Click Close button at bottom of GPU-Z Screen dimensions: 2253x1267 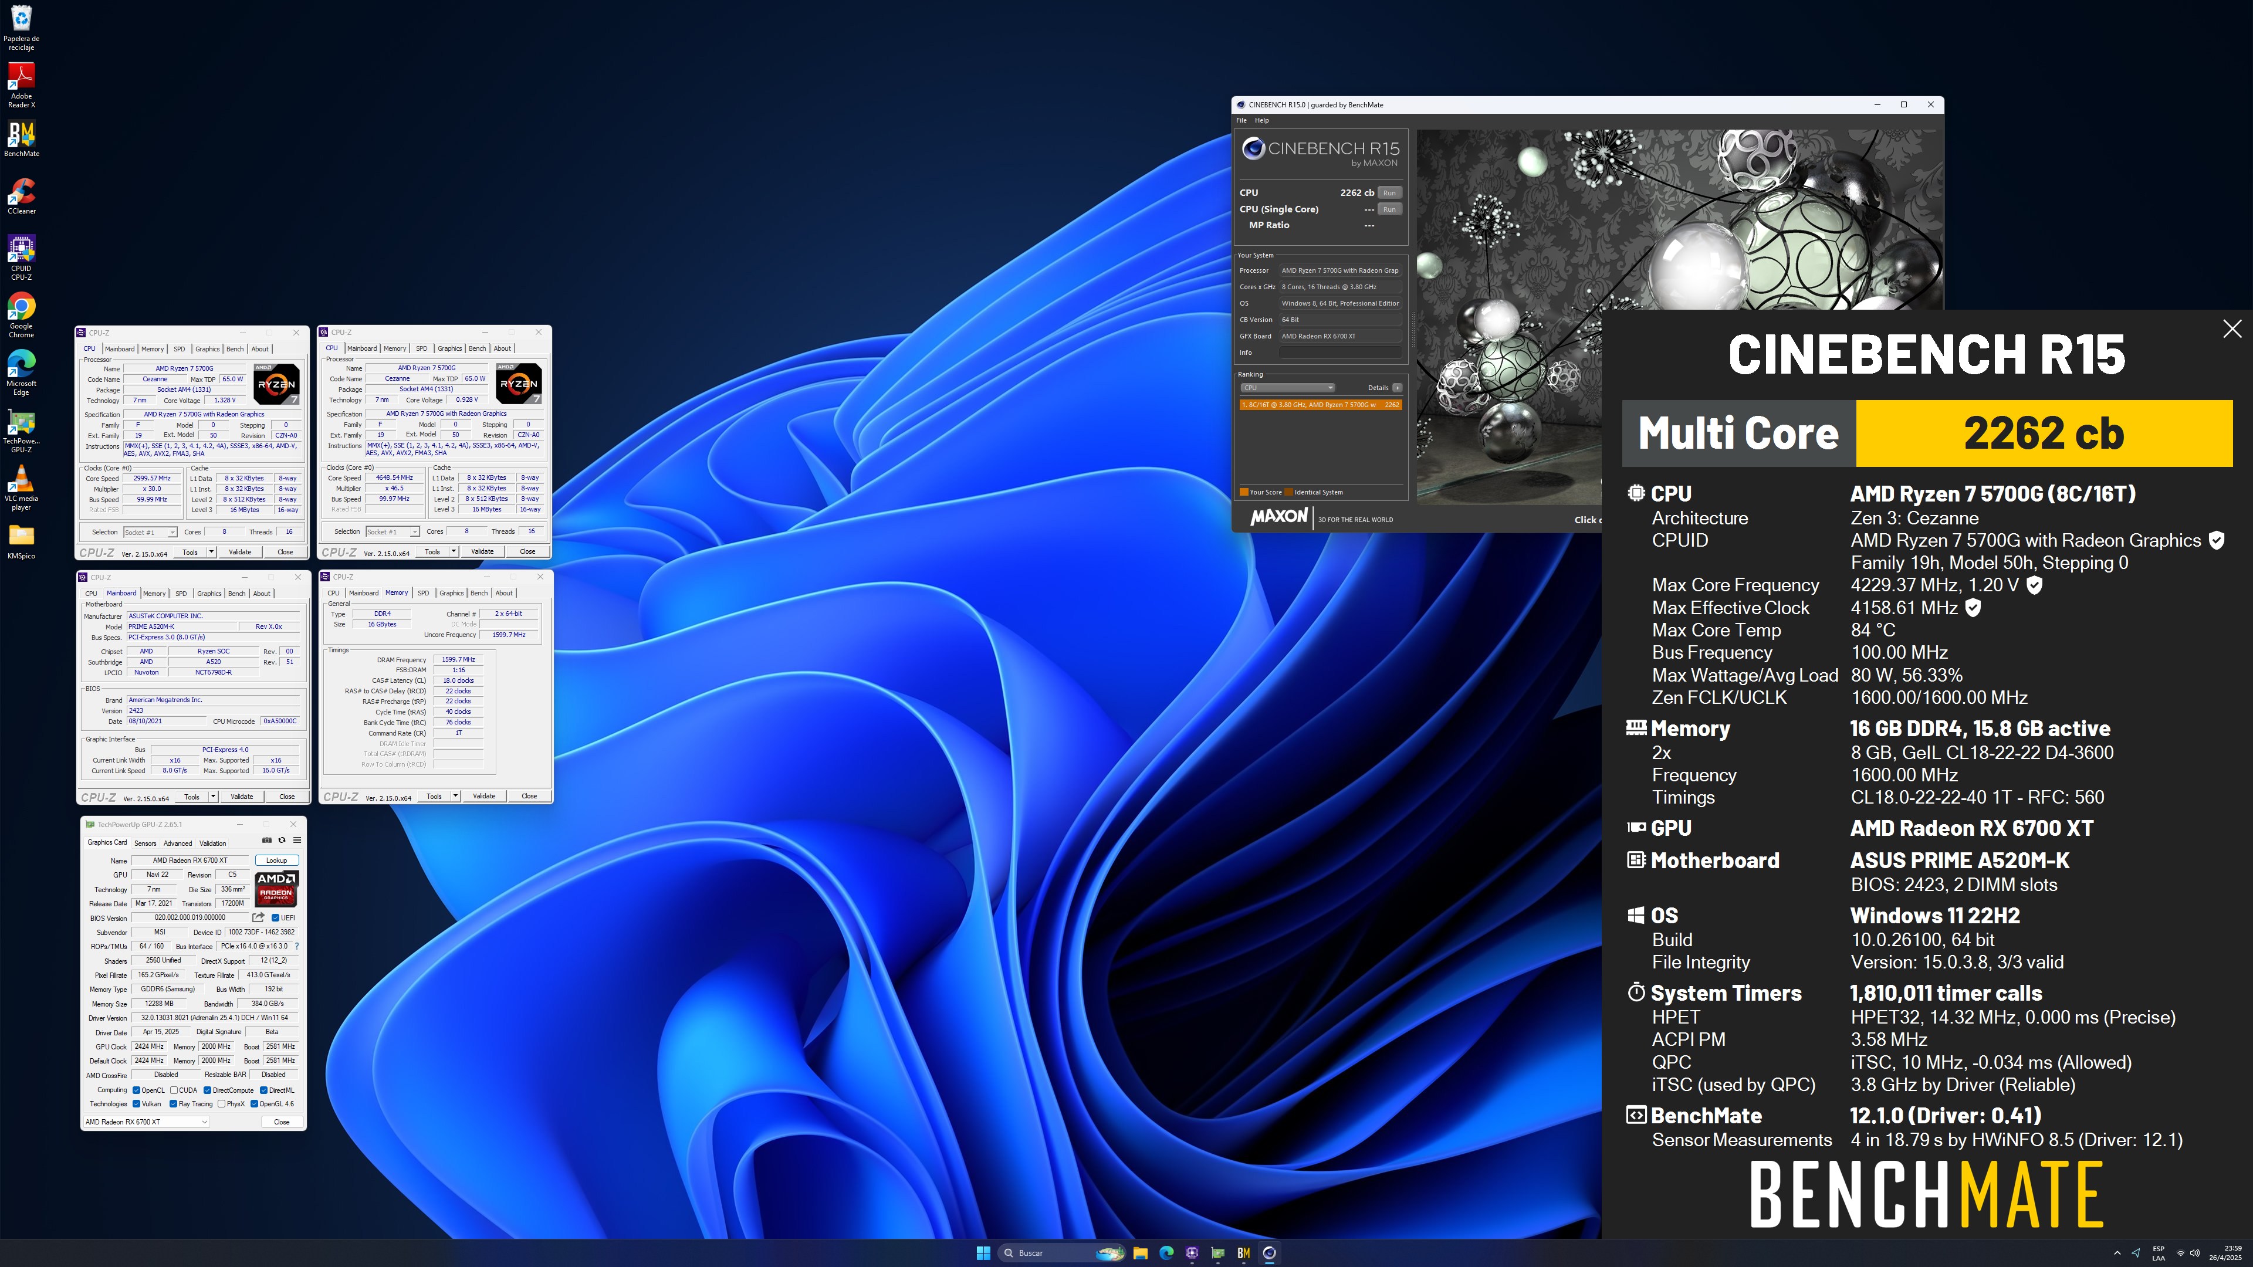coord(282,1122)
